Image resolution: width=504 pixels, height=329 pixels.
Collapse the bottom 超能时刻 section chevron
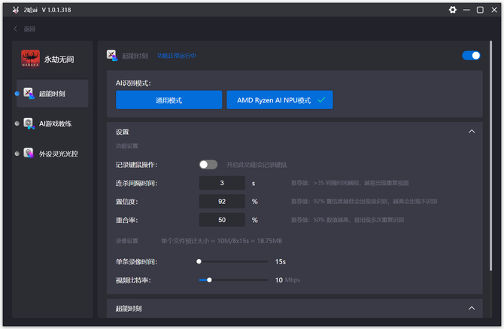coord(472,308)
